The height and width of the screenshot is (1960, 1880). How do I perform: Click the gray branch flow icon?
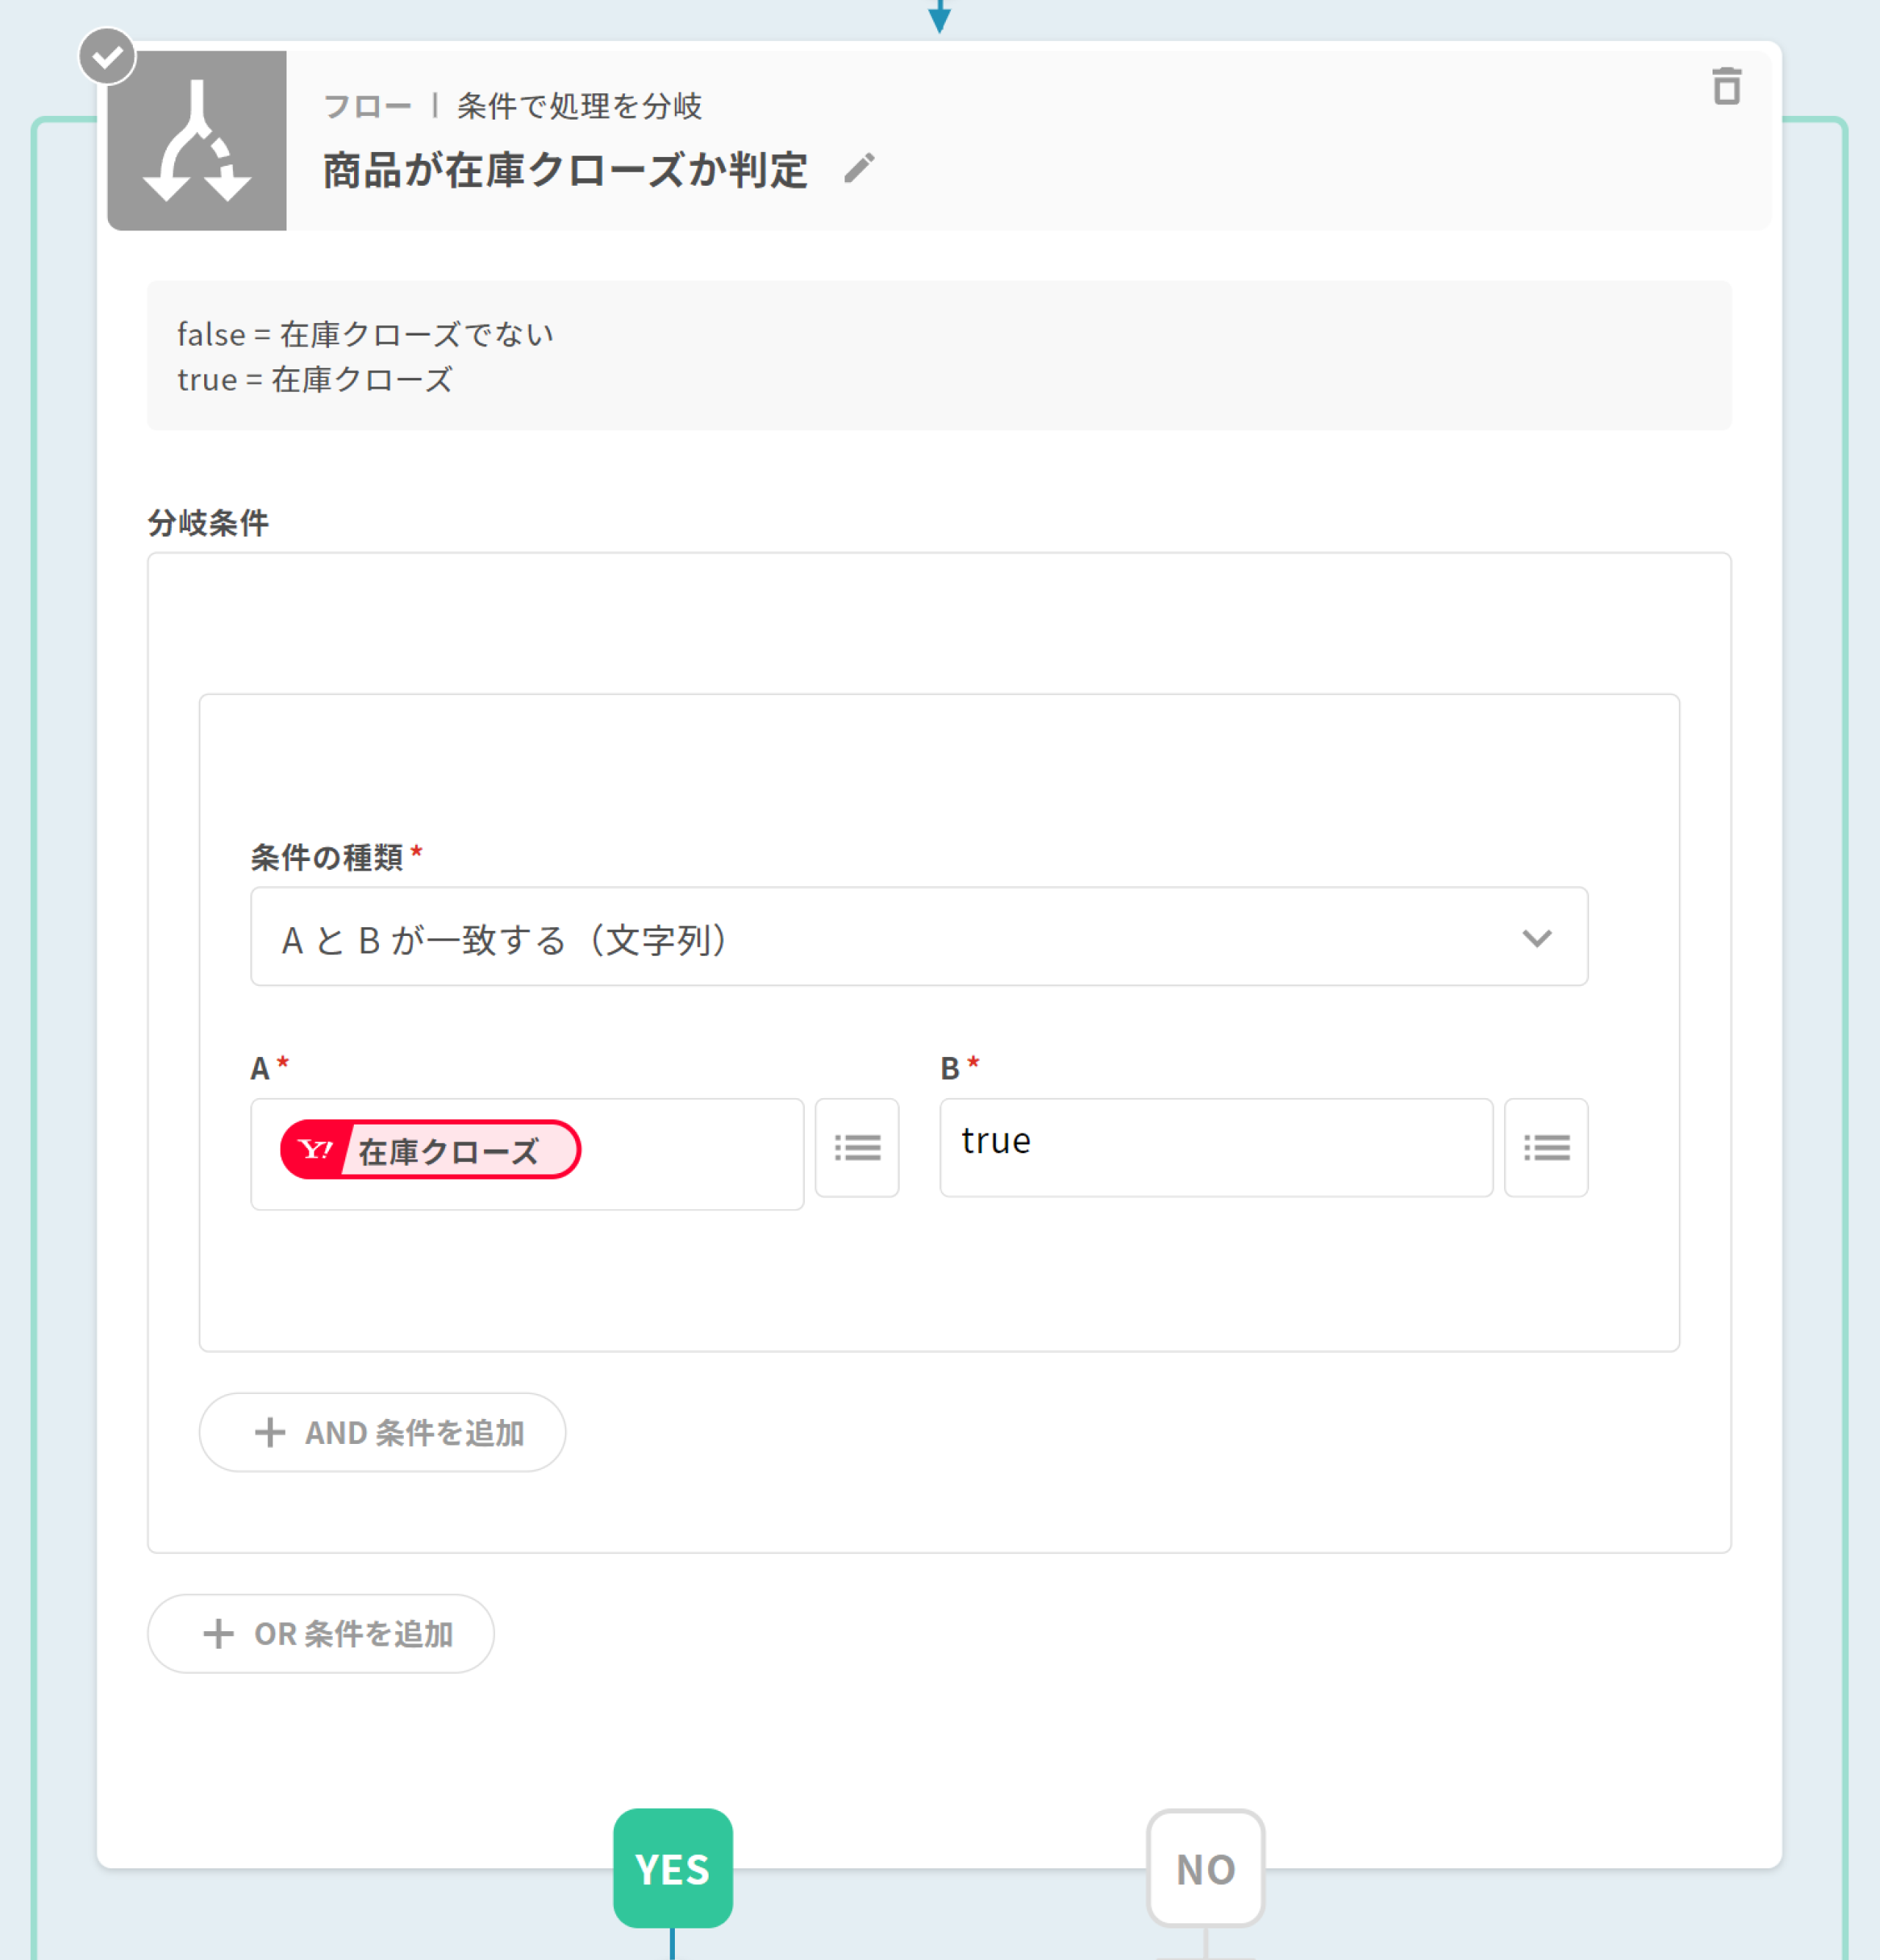(x=197, y=141)
